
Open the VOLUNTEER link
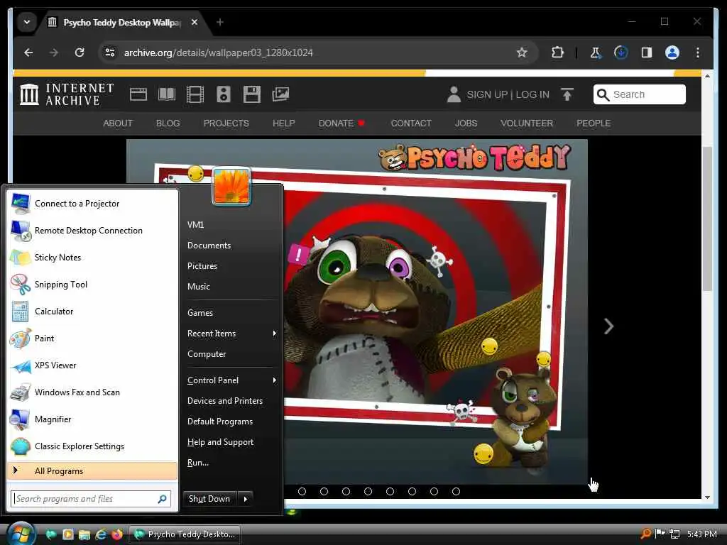pos(527,123)
